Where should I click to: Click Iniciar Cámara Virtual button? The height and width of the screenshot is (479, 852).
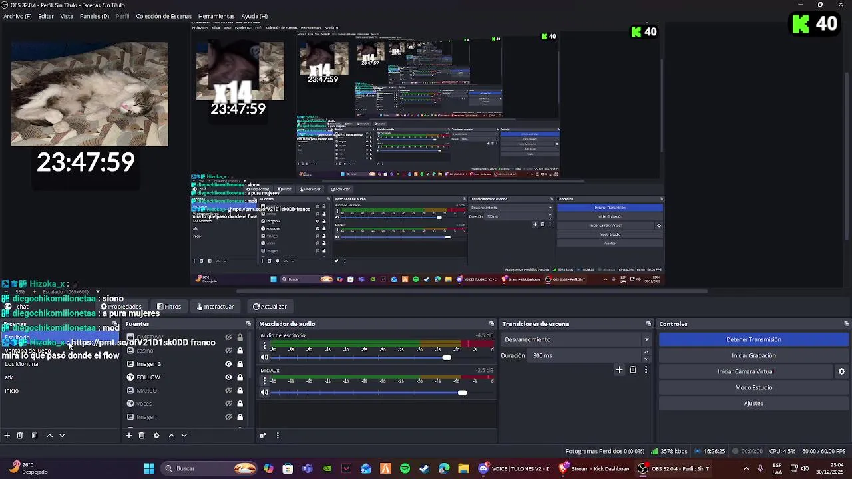pos(745,371)
